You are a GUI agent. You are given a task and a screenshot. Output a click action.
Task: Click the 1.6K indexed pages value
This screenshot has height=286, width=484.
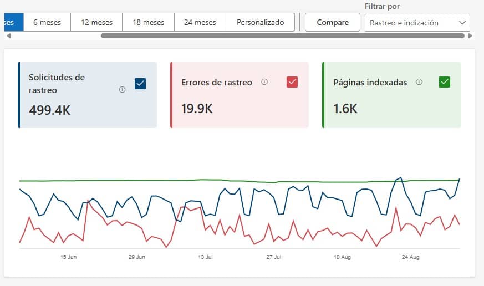(x=345, y=109)
